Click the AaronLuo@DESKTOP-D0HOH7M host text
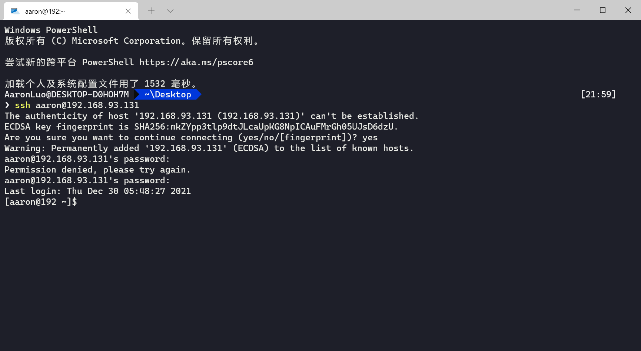Image resolution: width=641 pixels, height=351 pixels. [67, 94]
